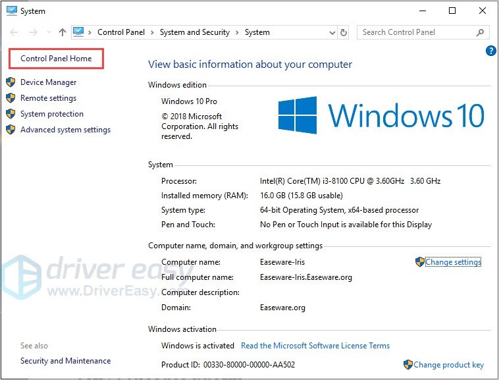
Task: Click the back navigation arrow
Action: tap(14, 32)
